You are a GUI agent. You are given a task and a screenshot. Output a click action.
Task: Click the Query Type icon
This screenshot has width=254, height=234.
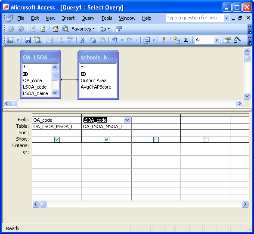click(x=147, y=40)
